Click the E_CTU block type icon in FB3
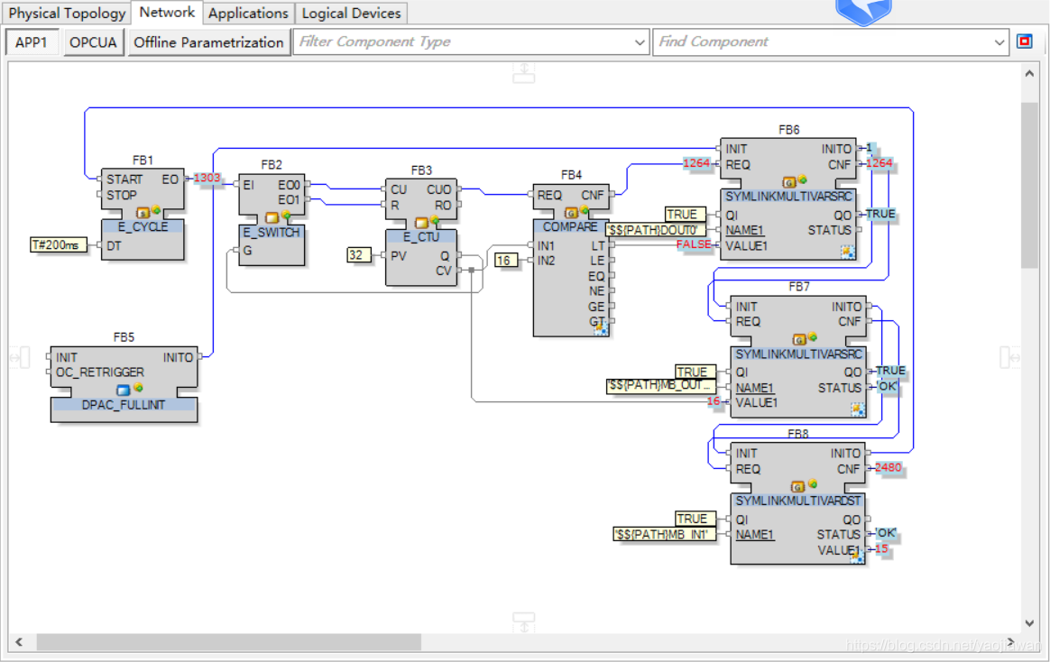 [x=420, y=222]
